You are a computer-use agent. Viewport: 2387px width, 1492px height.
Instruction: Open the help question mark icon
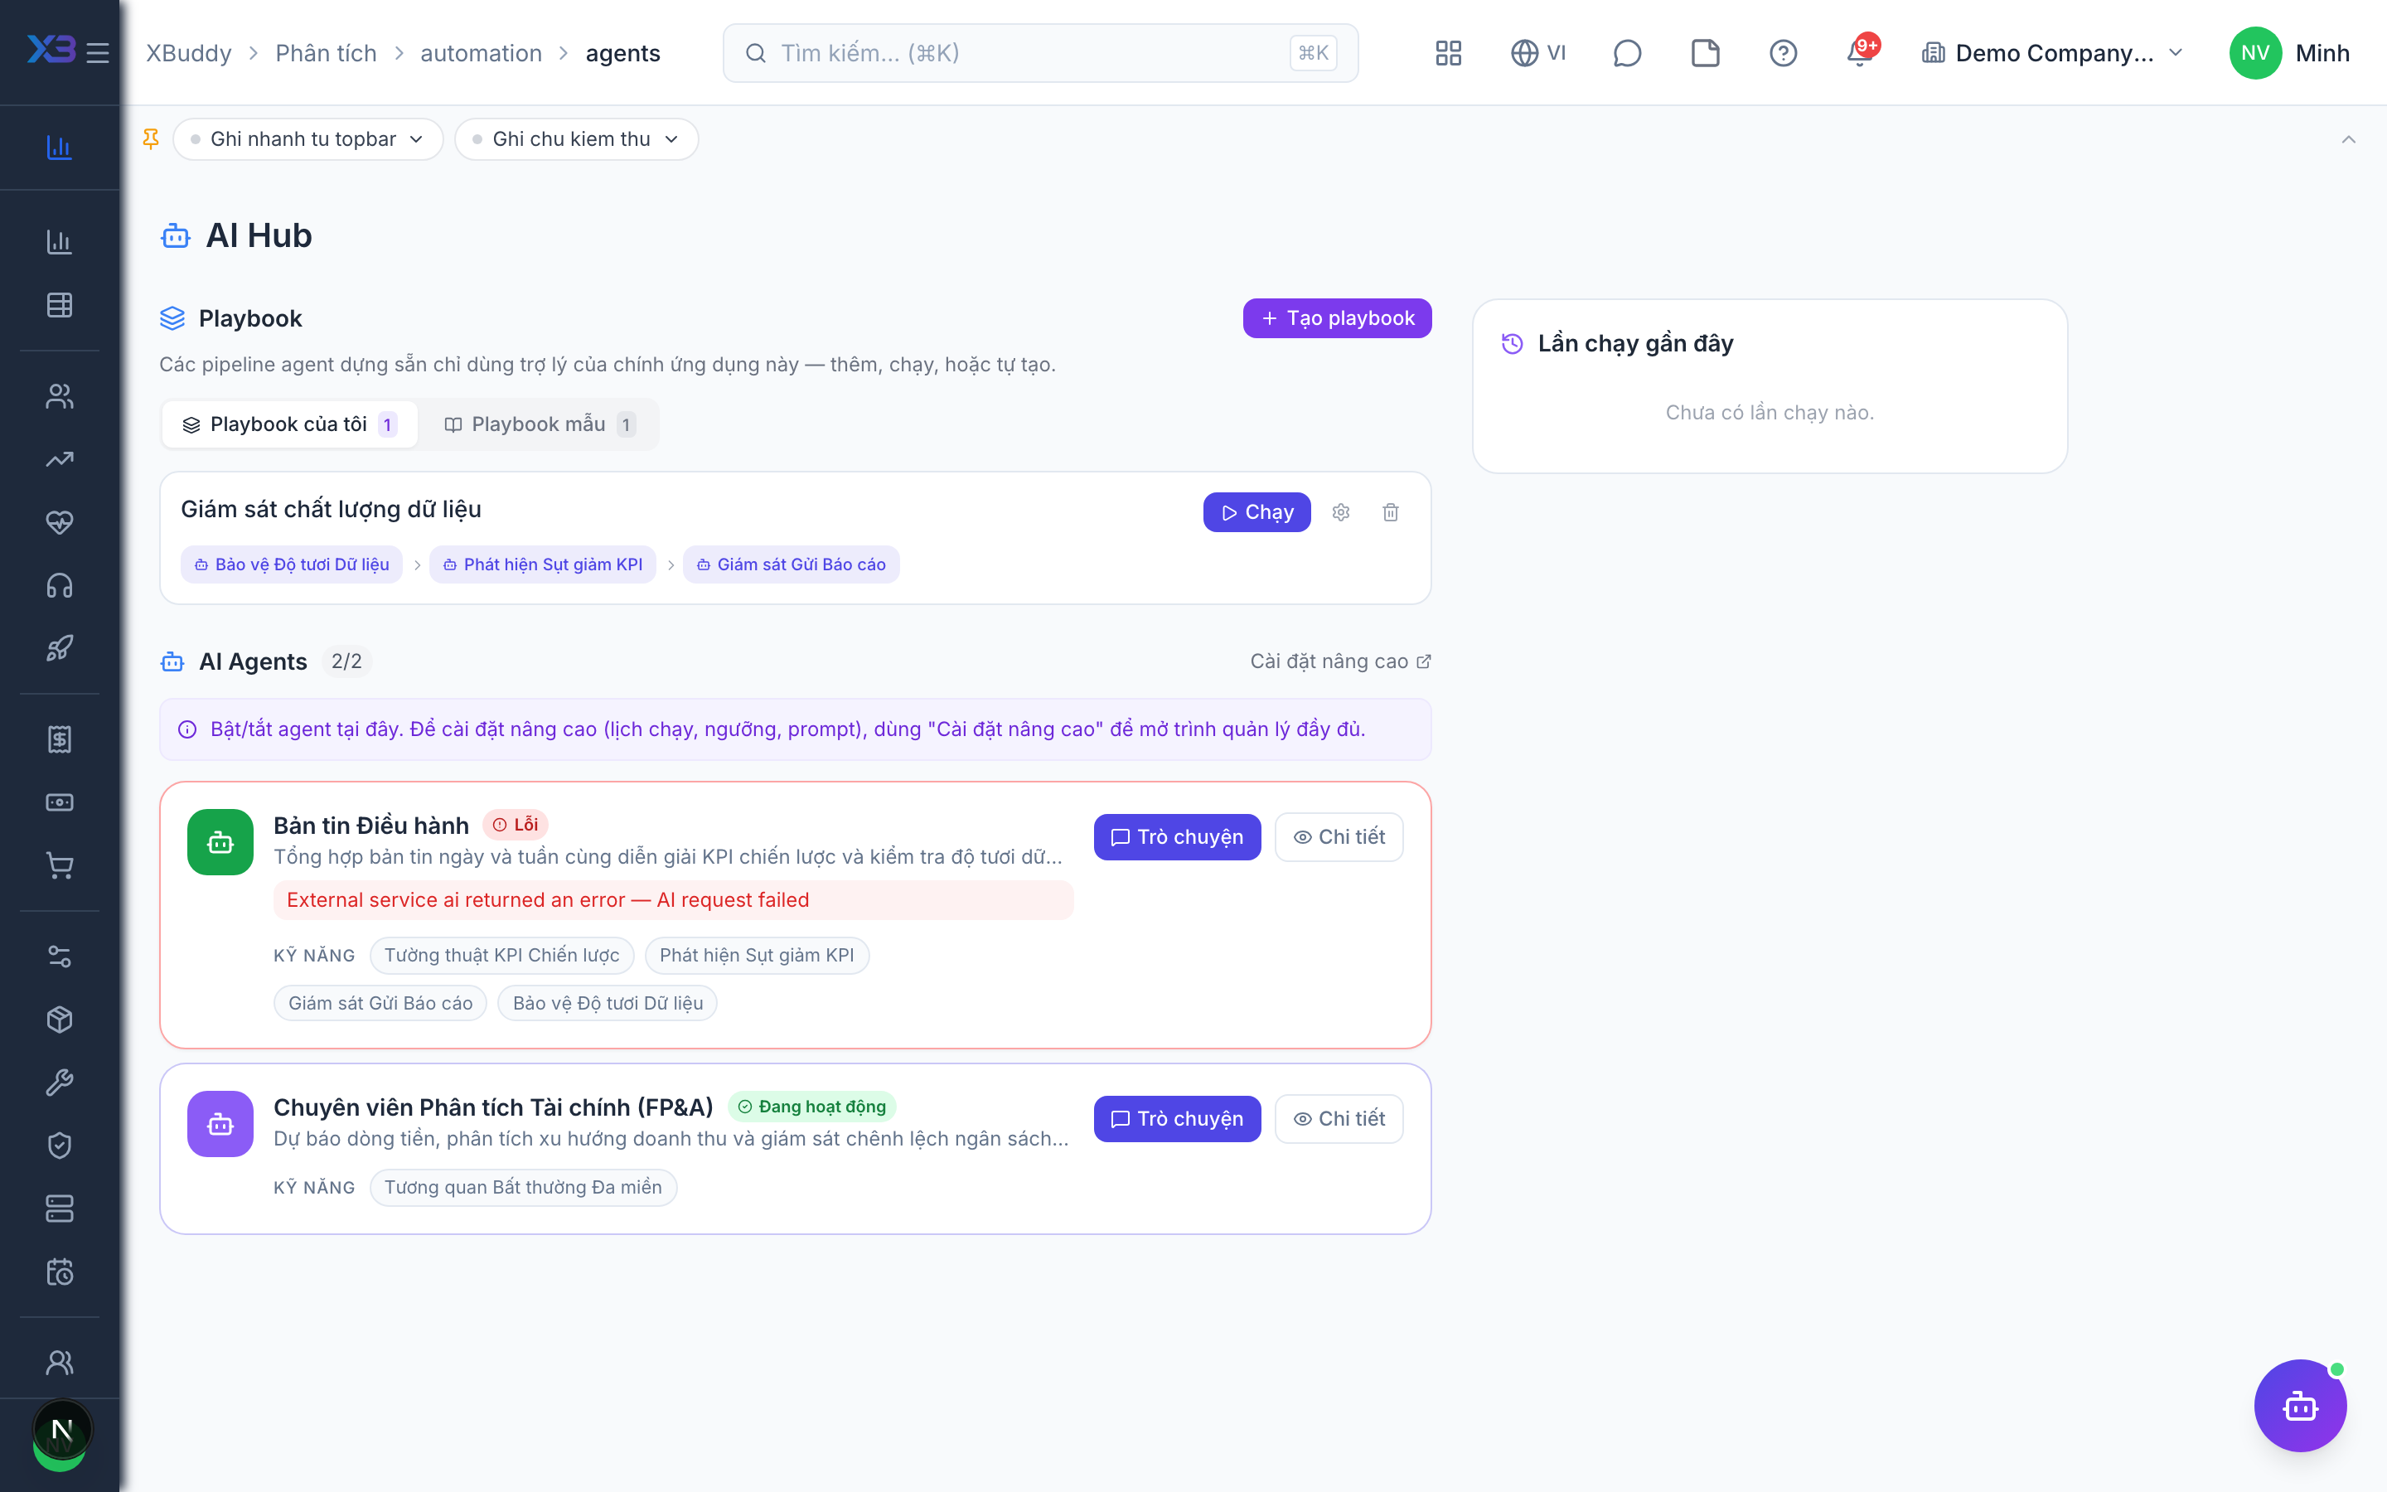(x=1782, y=52)
